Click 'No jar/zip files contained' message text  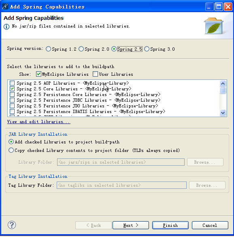click(x=71, y=26)
